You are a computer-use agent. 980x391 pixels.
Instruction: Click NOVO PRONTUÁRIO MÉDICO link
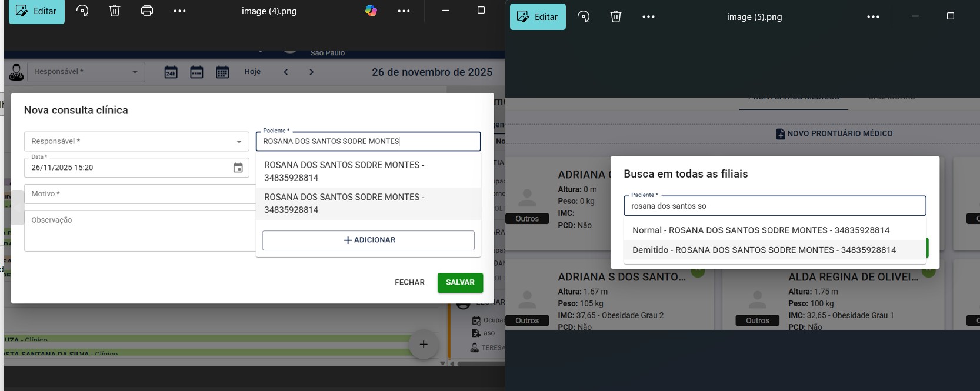[x=834, y=133]
